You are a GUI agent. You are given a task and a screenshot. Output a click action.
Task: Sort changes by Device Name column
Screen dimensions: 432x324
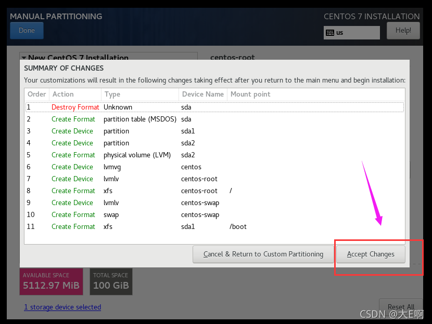click(x=202, y=94)
